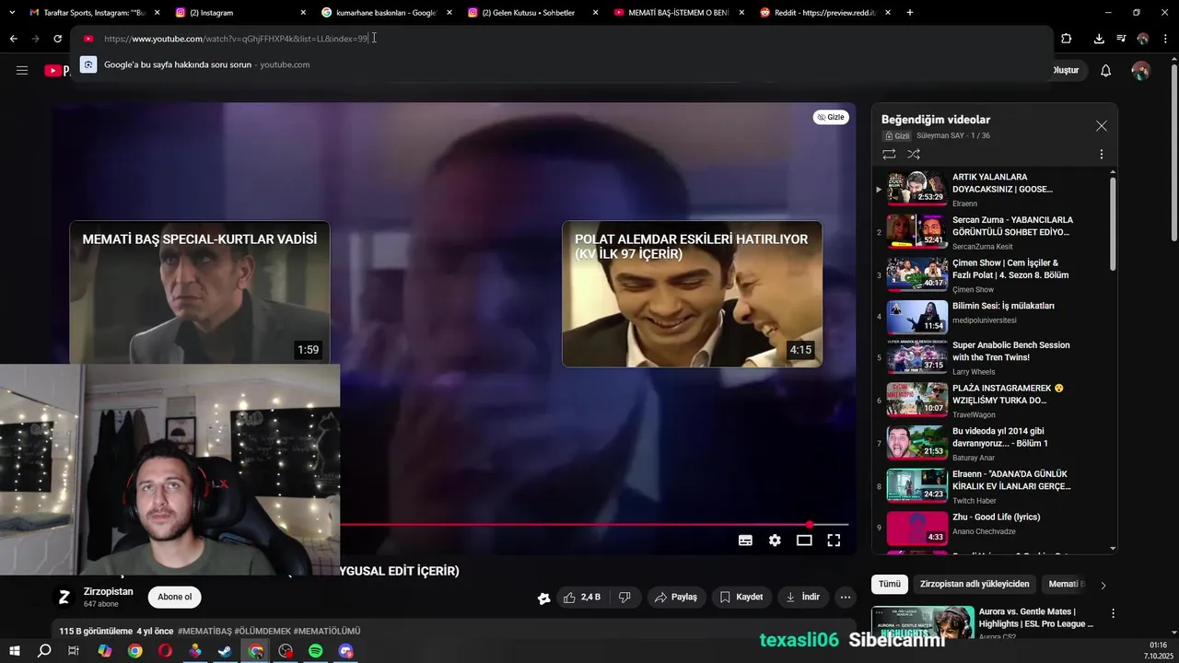Screen dimensions: 1179x663
Task: Open end card MEMATİ BAŞ SPECIAL-KURTLAR VADİSİ
Action: coord(200,294)
